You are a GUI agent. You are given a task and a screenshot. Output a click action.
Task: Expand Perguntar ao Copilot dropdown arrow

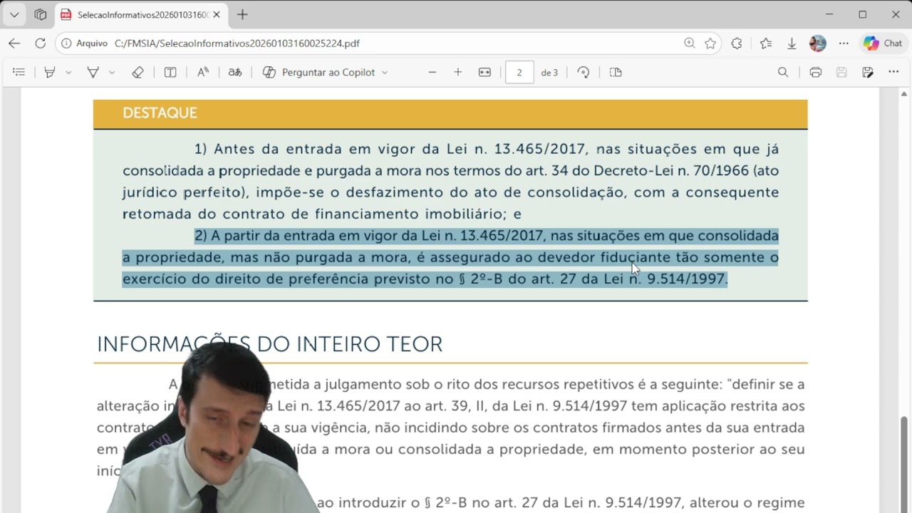[x=385, y=73]
